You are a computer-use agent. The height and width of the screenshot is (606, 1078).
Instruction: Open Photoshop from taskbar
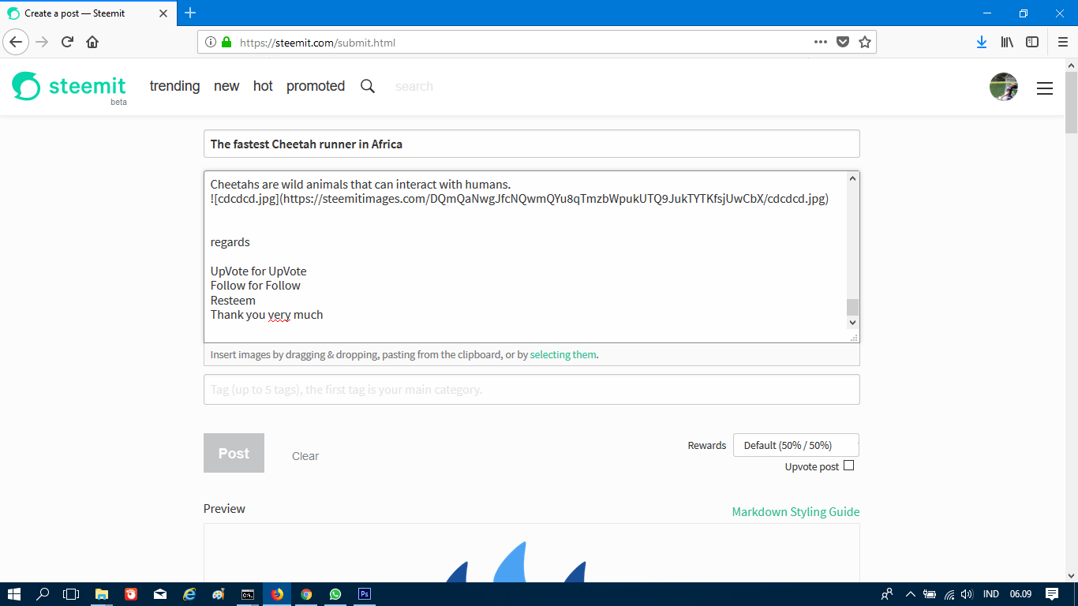pyautogui.click(x=365, y=594)
